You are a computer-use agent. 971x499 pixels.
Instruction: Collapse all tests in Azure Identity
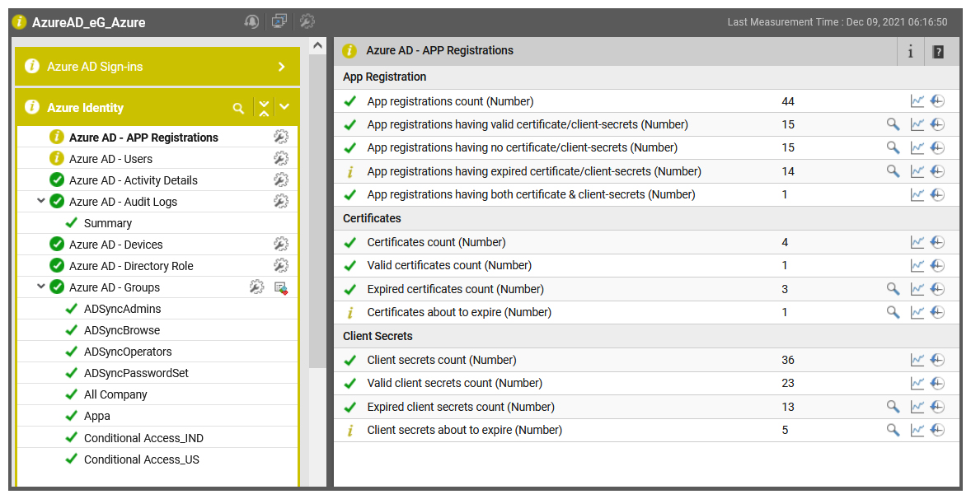[265, 108]
